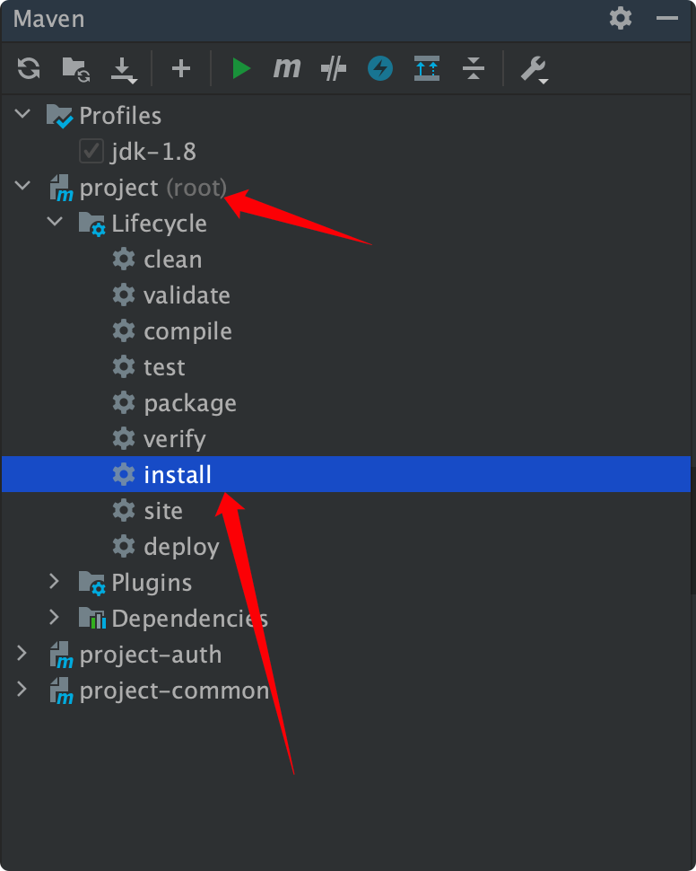The height and width of the screenshot is (871, 696).
Task: Collapse the Profiles tree node
Action: pos(22,115)
